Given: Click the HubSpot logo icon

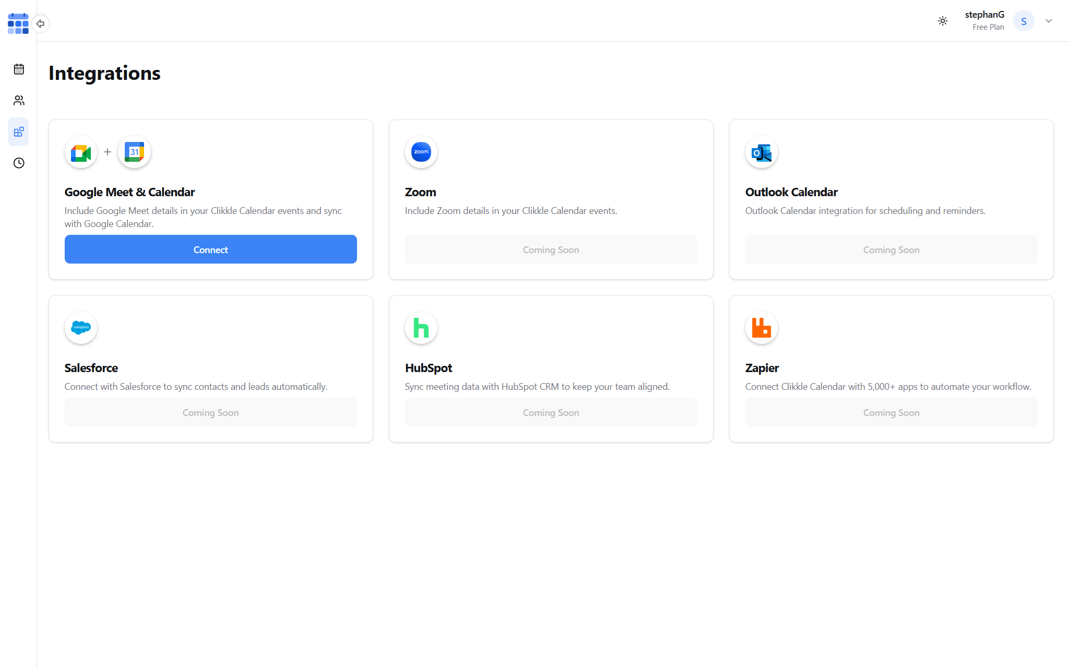Looking at the screenshot, I should (x=421, y=328).
